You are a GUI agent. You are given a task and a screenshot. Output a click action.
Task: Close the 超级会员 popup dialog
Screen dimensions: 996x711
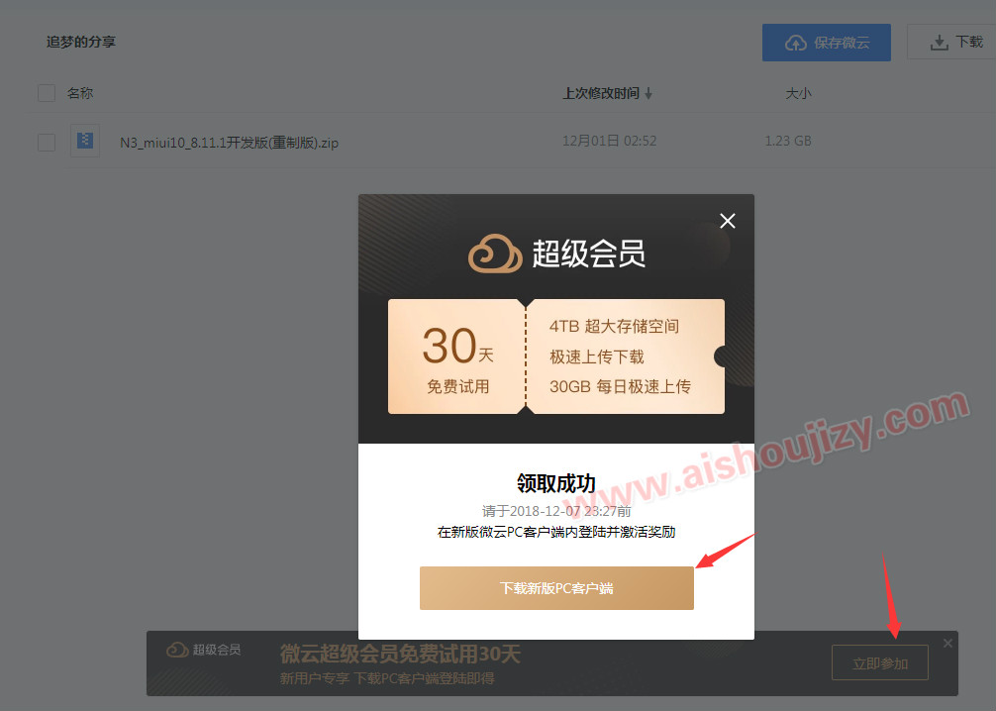728,221
